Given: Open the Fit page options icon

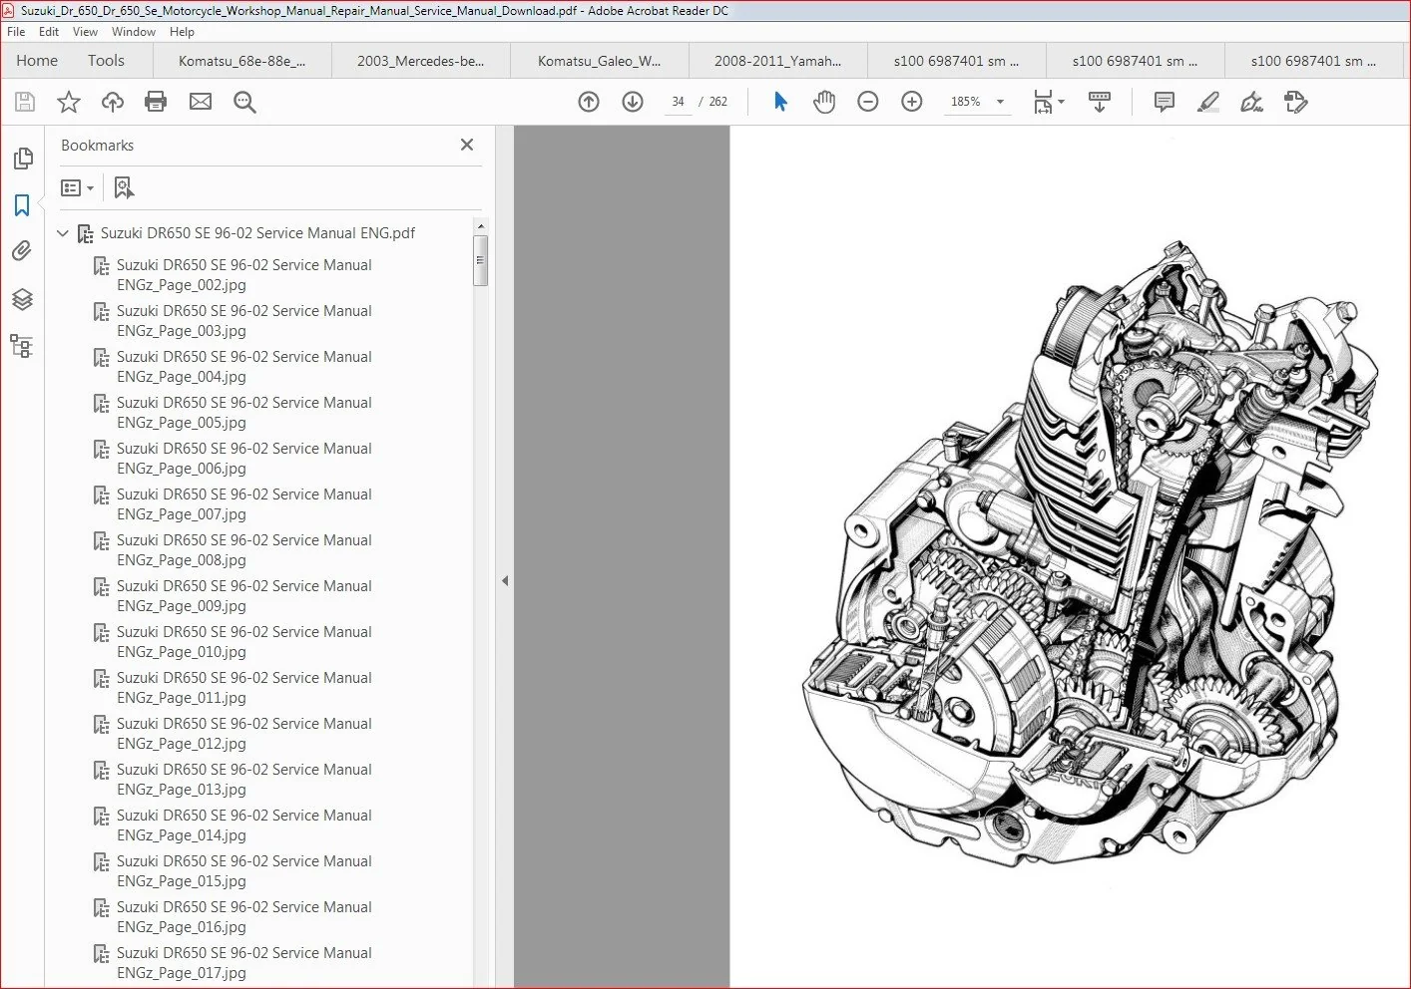Looking at the screenshot, I should coord(1049,102).
